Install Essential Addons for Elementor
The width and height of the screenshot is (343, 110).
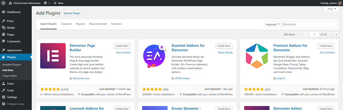pos(224,46)
